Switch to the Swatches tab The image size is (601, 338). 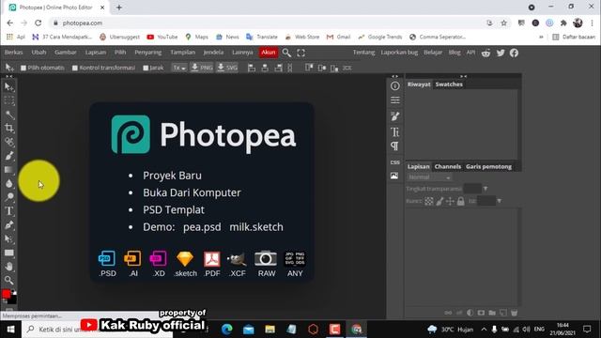coord(449,84)
